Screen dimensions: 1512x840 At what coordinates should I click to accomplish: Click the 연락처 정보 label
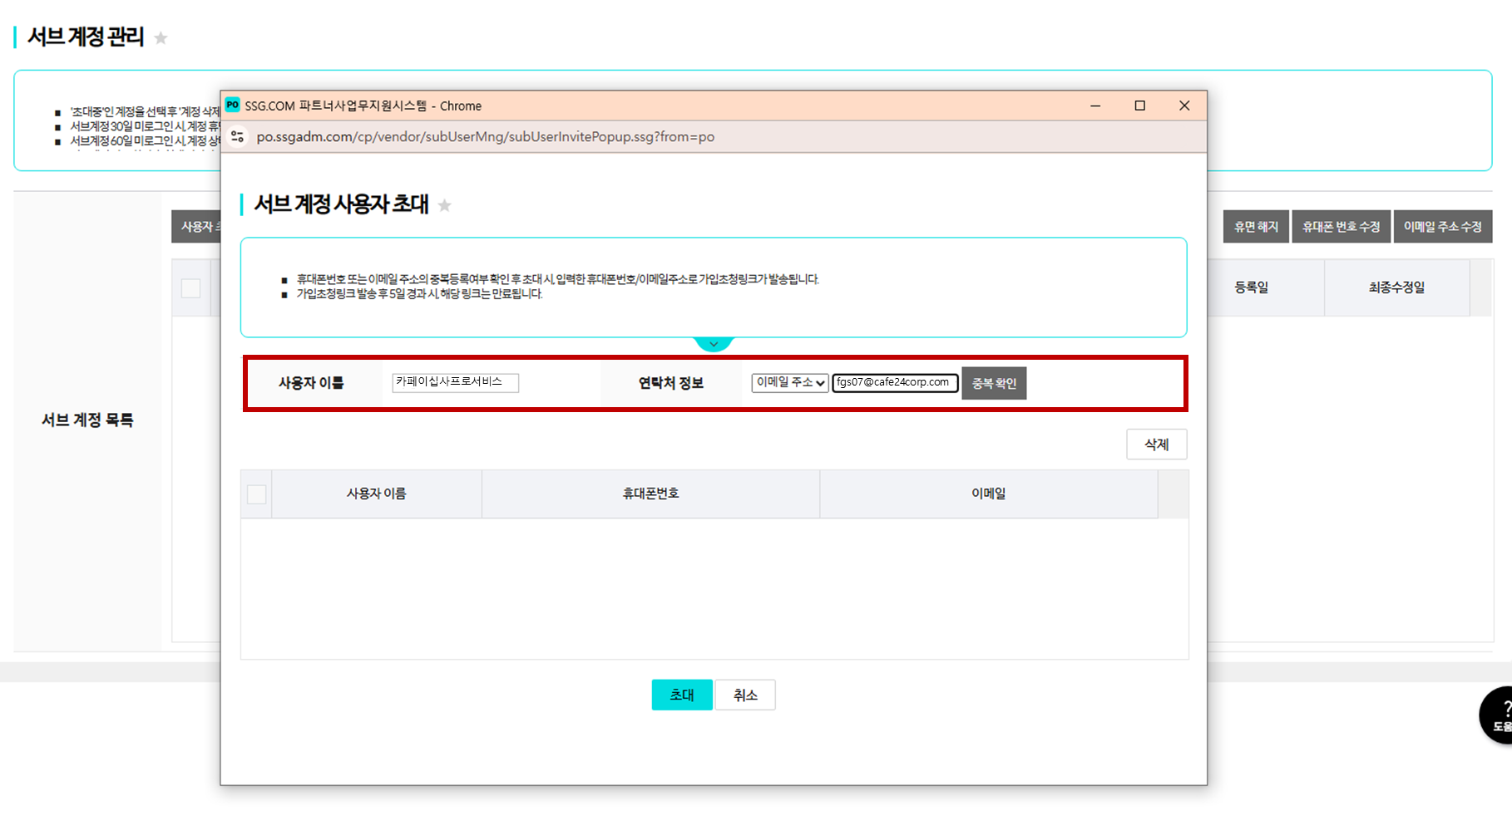click(x=671, y=383)
